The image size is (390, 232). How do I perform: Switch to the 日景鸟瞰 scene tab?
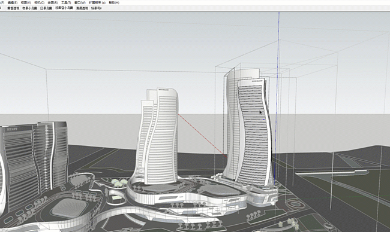click(46, 8)
